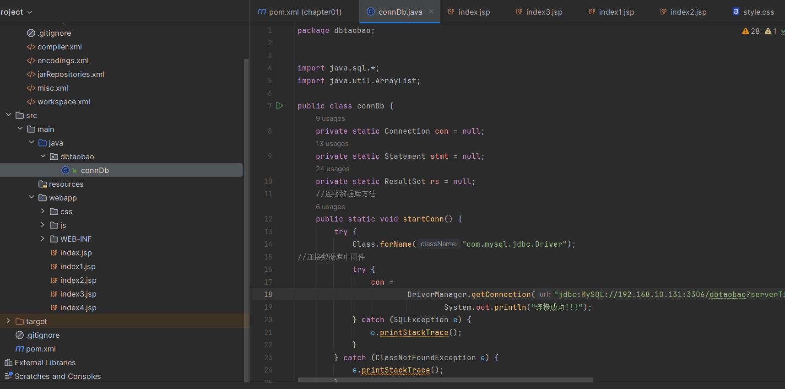
Task: Click the CSS file icon on style.css tab
Action: [736, 12]
